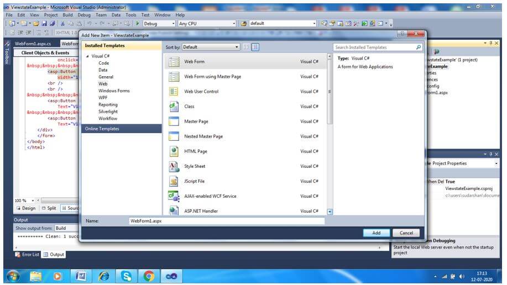This screenshot has width=507, height=285.
Task: Switch to medium icons view in dialog
Action: point(255,47)
